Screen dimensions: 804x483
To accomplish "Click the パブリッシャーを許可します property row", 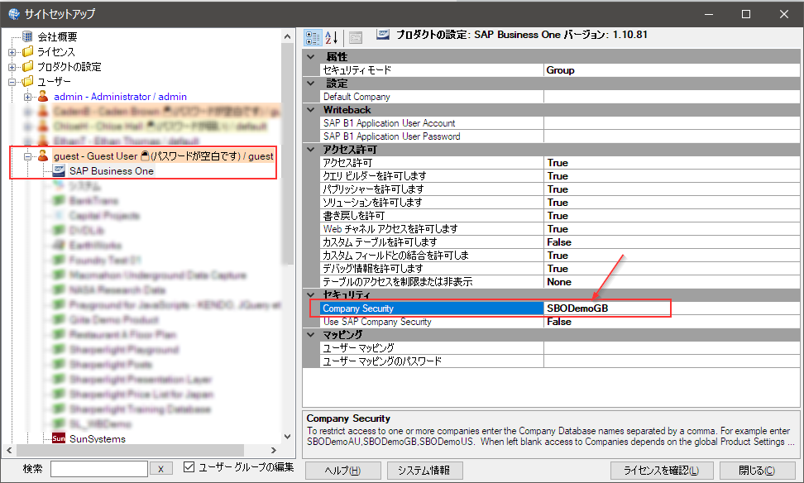I will (x=559, y=189).
